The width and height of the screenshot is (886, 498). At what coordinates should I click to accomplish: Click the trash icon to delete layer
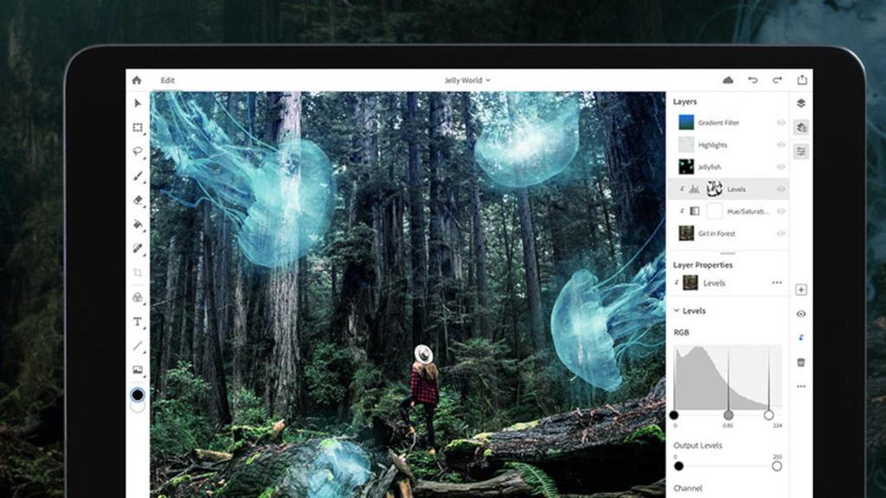[x=800, y=362]
